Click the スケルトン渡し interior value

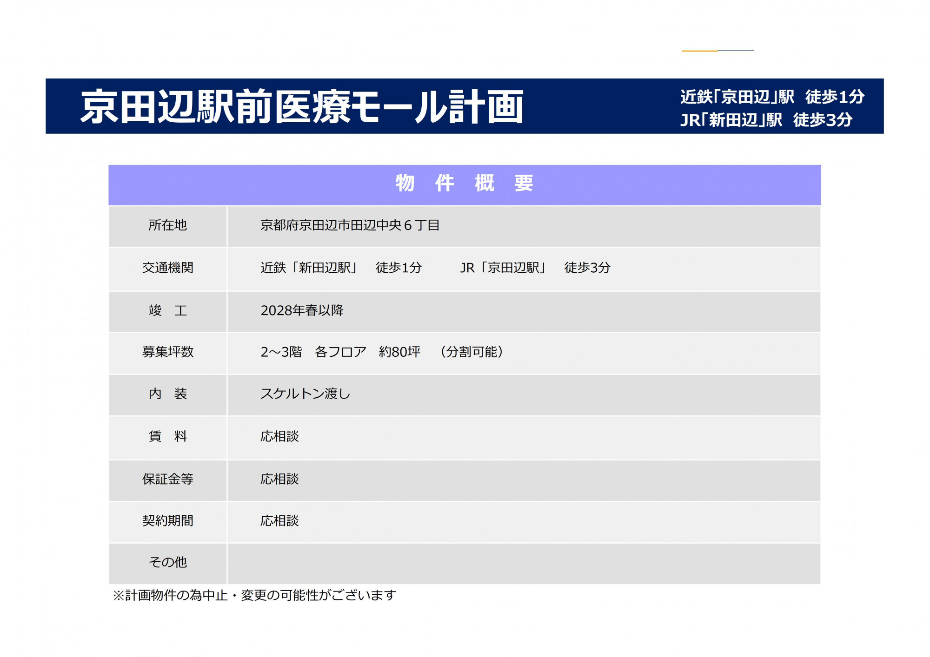click(x=305, y=394)
